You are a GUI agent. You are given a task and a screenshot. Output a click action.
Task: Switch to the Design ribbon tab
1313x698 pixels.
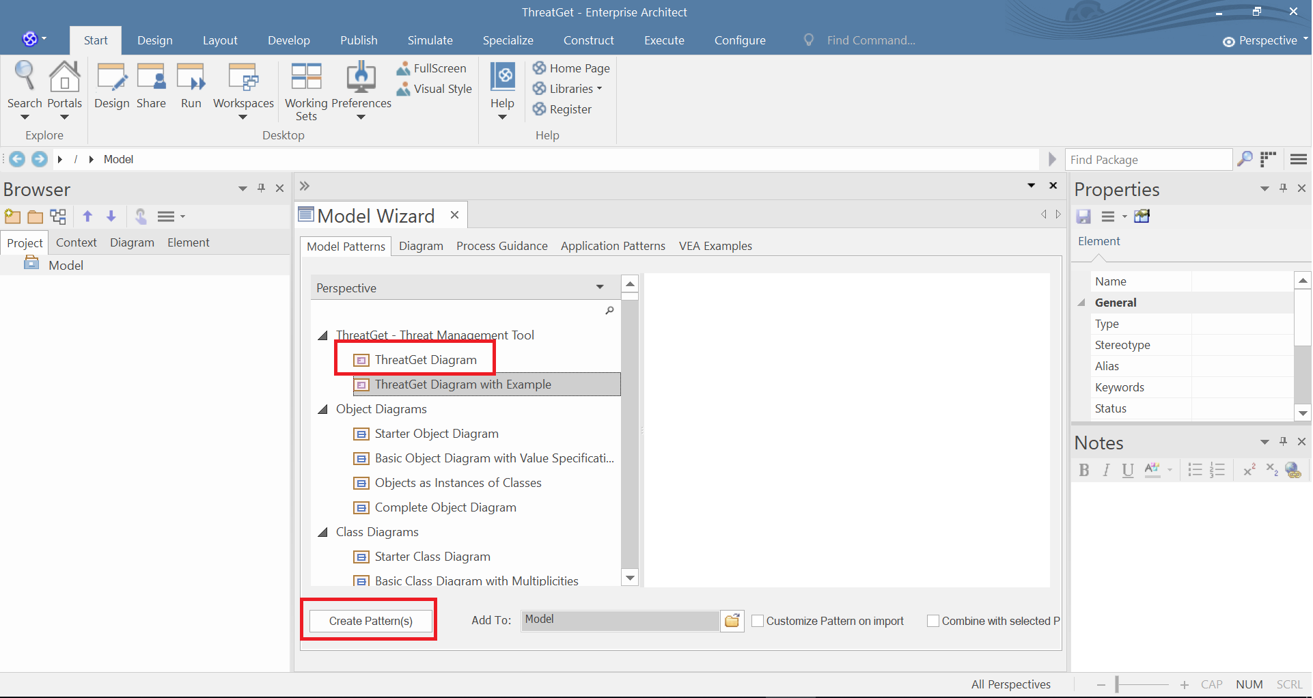[155, 40]
